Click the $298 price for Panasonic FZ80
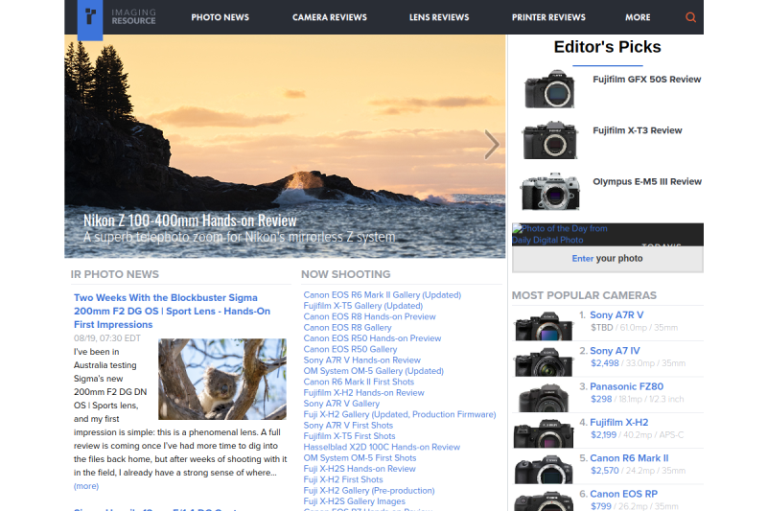Viewport: 767px width, 511px height. point(601,399)
